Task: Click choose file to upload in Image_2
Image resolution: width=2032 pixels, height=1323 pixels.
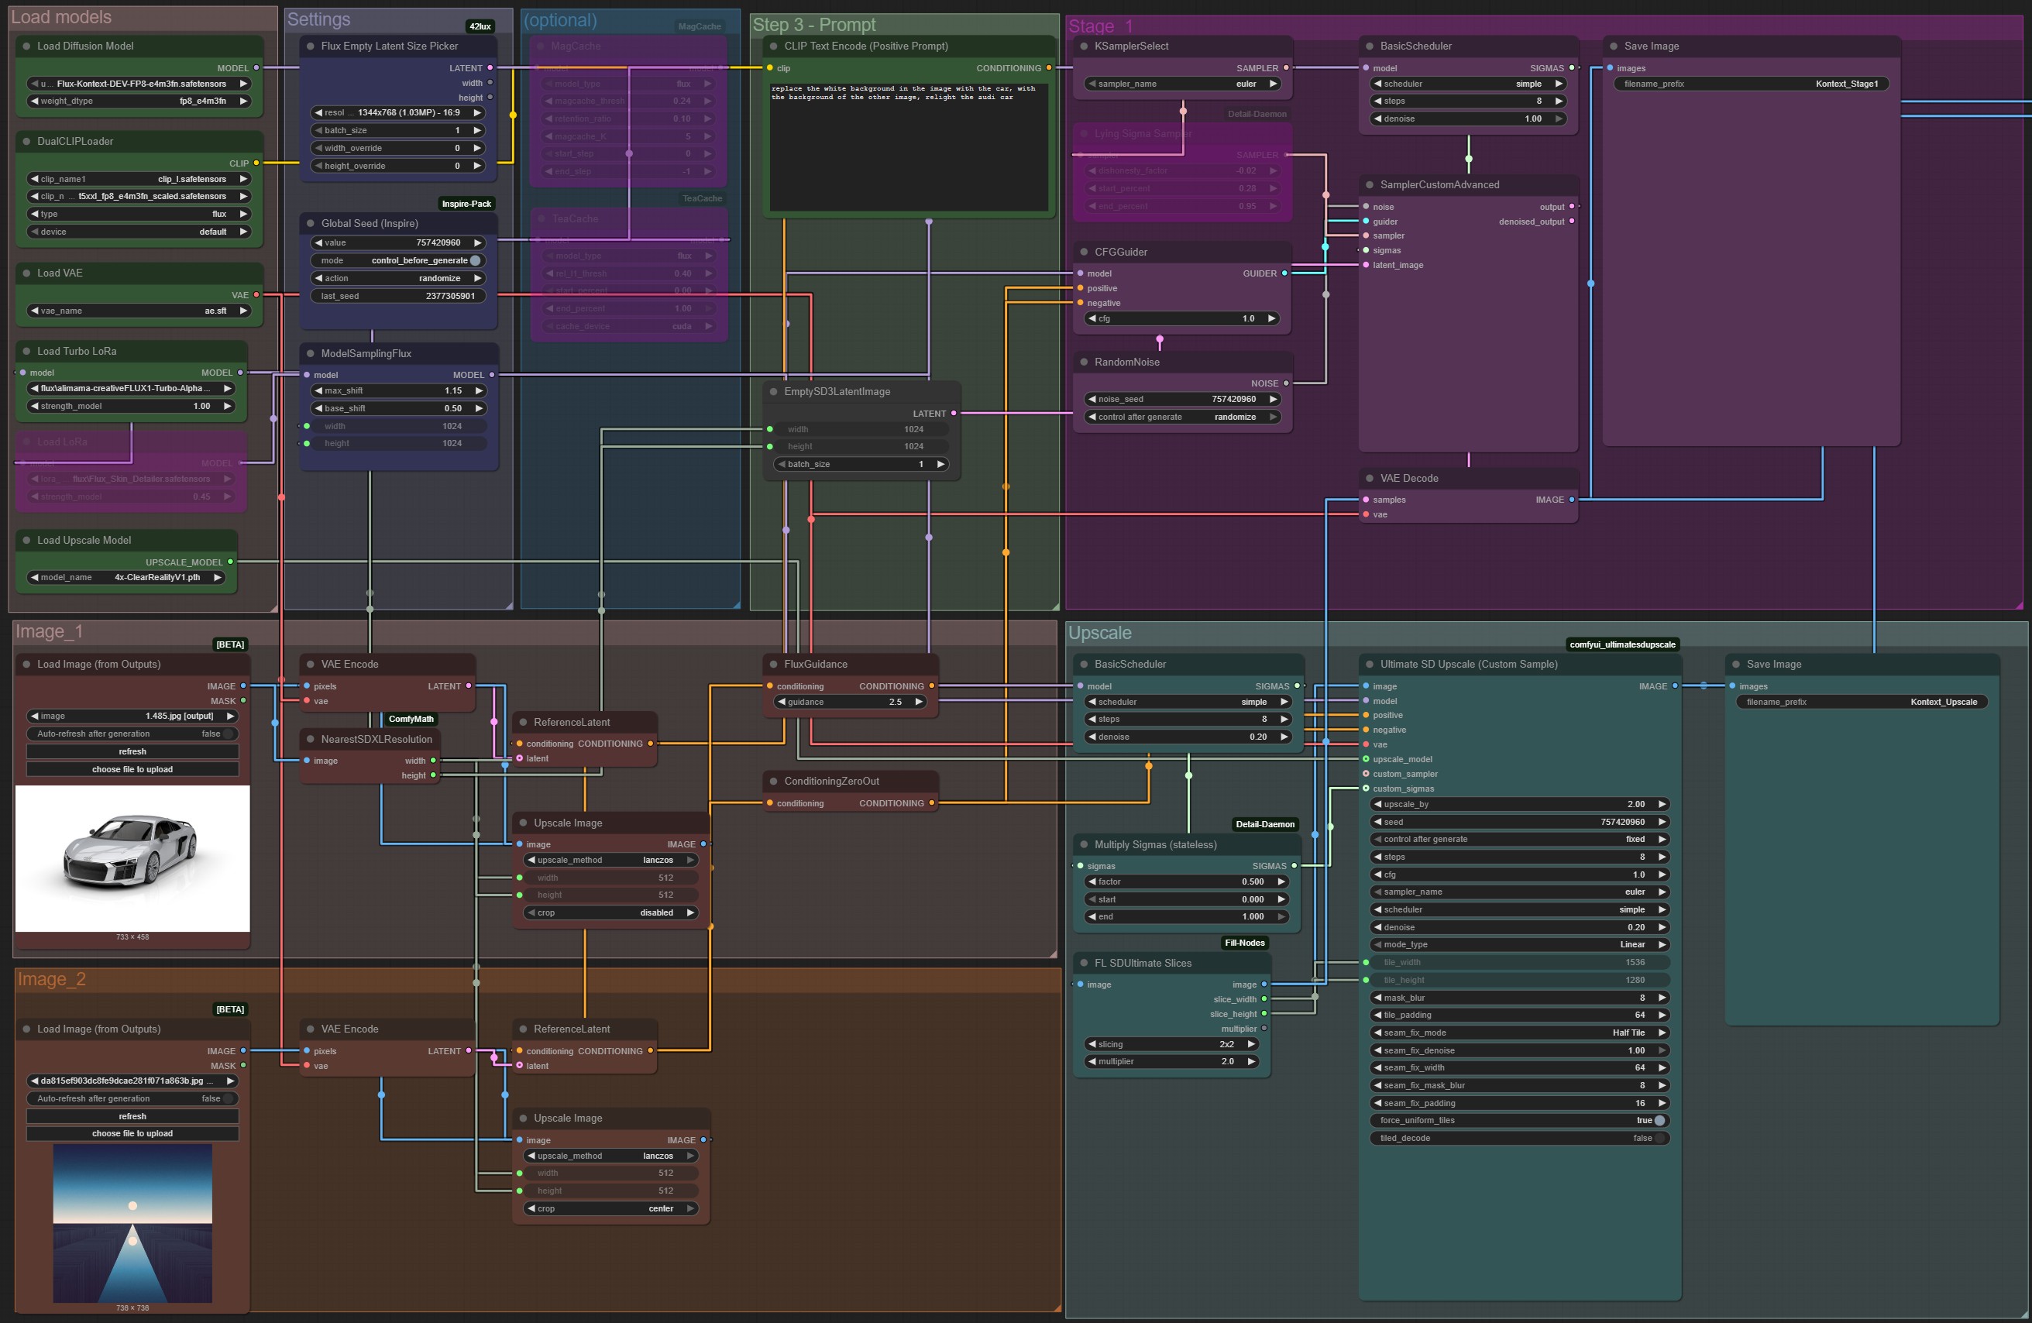Action: [x=132, y=1133]
